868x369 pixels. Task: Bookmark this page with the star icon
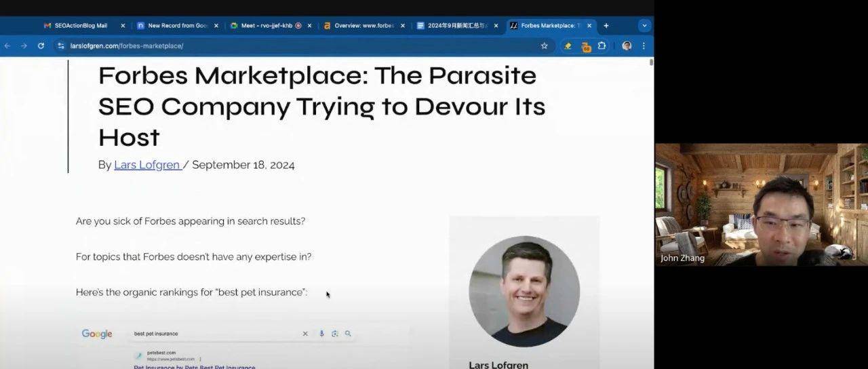coord(544,45)
